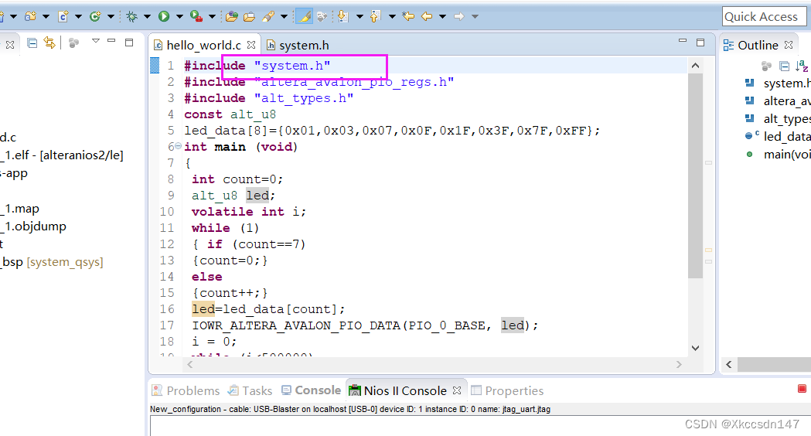Select altera_av include entry in Outline
The height and width of the screenshot is (436, 811).
[778, 101]
